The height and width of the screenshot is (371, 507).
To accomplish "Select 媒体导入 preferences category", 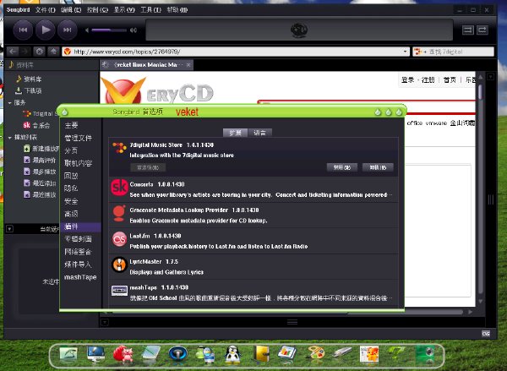I will [79, 265].
